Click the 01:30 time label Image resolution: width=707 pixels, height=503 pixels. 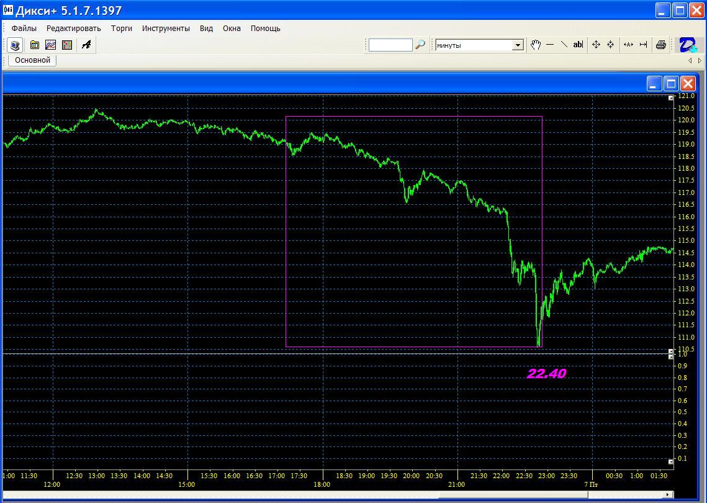[659, 476]
